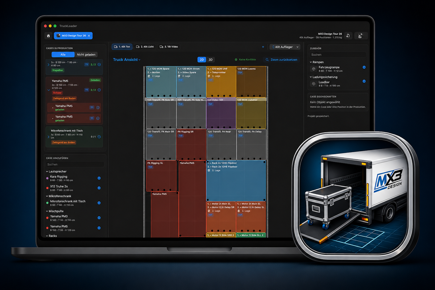Collapse the Racks category
The width and height of the screenshot is (435, 290).
[47, 236]
